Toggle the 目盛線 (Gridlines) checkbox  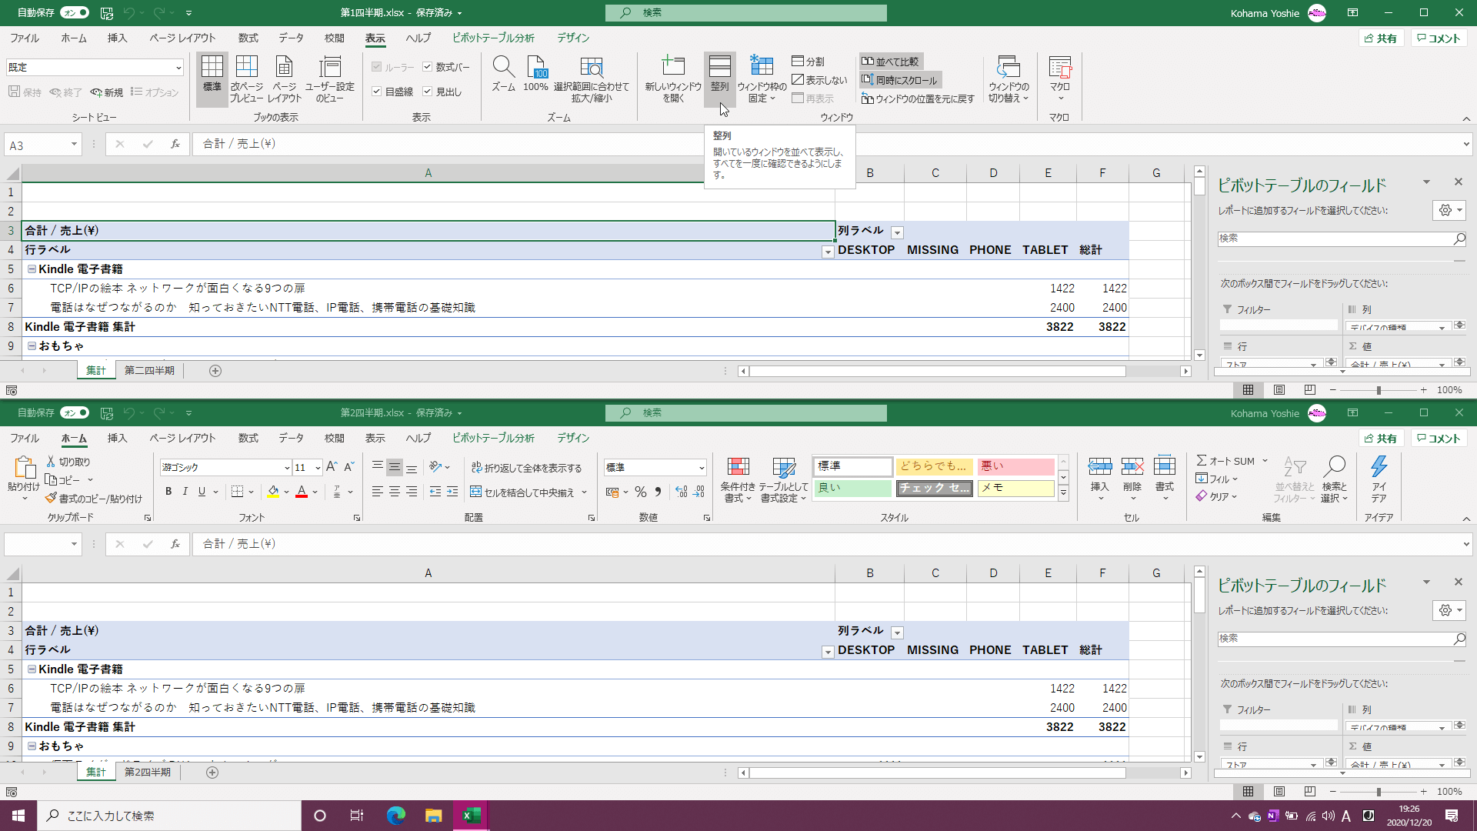(377, 92)
